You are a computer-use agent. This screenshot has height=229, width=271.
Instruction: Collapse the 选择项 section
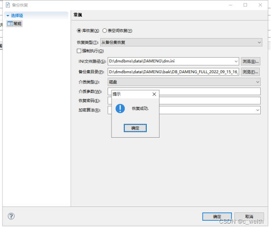click(x=8, y=16)
